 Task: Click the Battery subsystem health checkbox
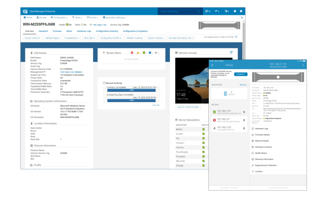(204, 129)
